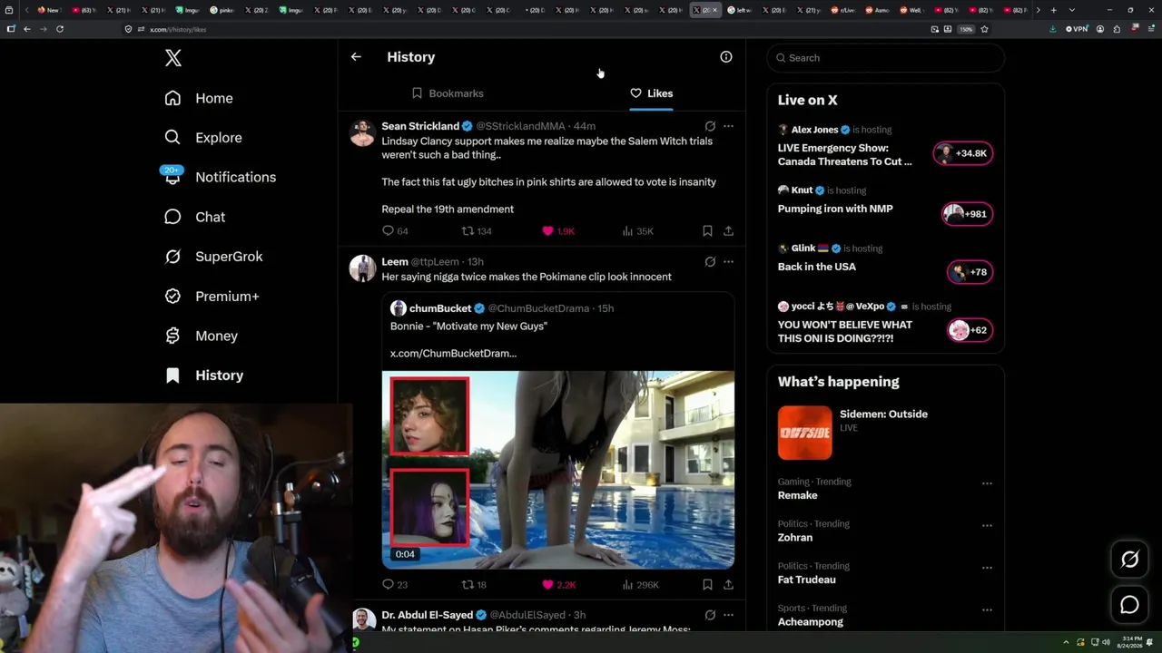The image size is (1162, 653).
Task: Open Dr. Abdul El-Sayed's profile name
Action: pos(428,615)
